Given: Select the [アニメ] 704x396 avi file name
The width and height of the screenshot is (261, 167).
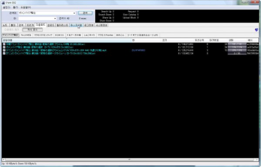Looking at the screenshot, I should click(x=50, y=53).
